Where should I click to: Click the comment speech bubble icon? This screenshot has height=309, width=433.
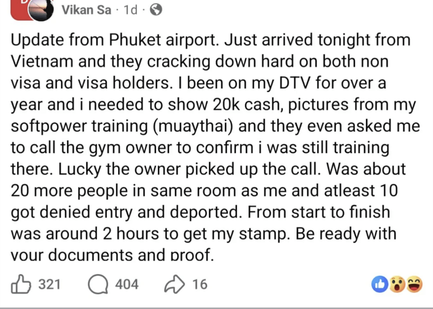(97, 284)
